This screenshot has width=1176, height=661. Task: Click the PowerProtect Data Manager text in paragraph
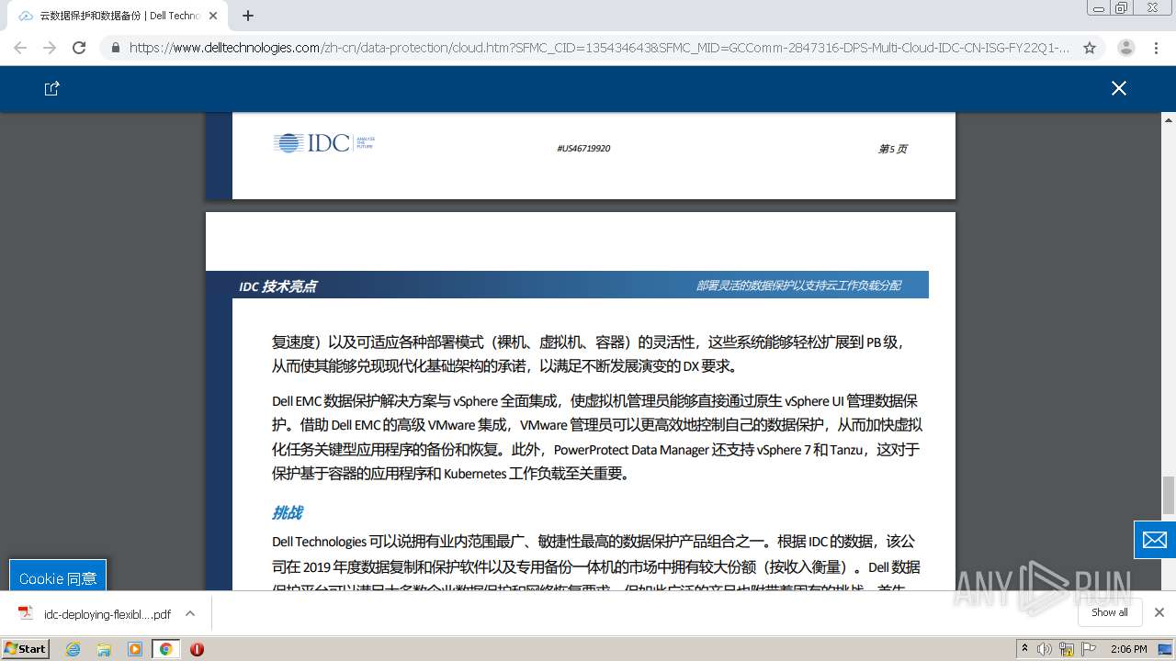tap(631, 450)
